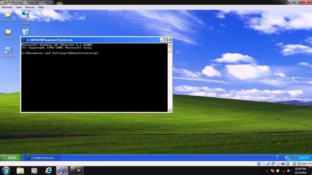Open Internet Explorer from host taskbar
The width and height of the screenshot is (312, 175).
click(x=48, y=171)
